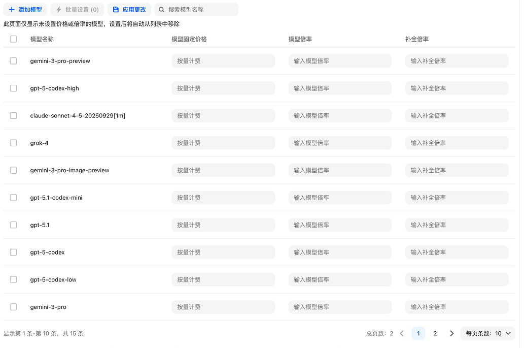
Task: Click the 总页数: 2 label
Action: (380, 334)
